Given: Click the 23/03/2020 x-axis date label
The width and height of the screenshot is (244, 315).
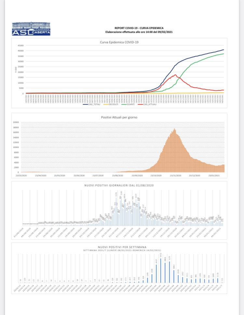Looking at the screenshot, I should (21, 175).
